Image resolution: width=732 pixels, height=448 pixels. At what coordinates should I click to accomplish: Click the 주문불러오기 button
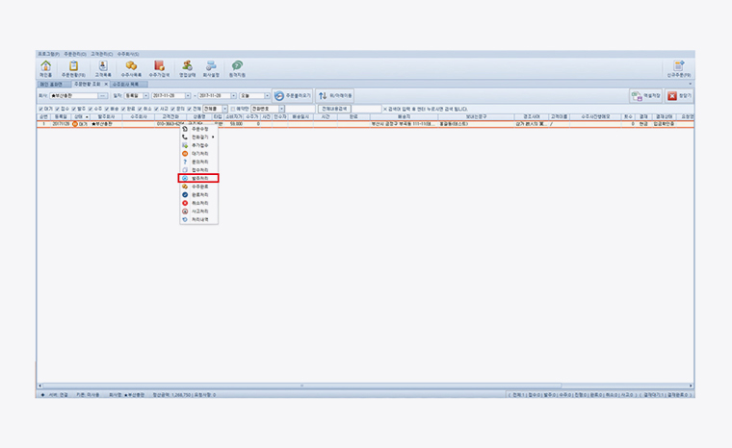pyautogui.click(x=292, y=96)
